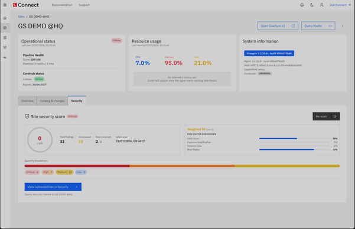Click the GS DEMO @HQ page title
The image size is (355, 229).
point(41,26)
